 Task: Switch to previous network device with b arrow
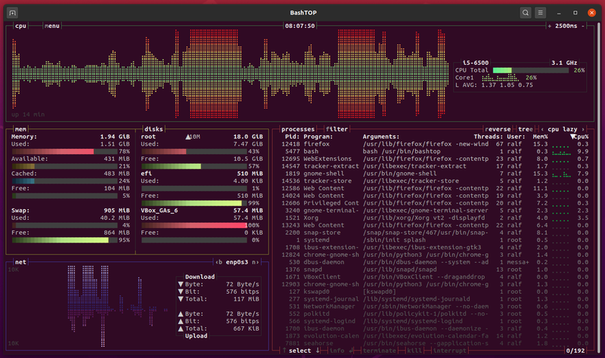click(219, 262)
